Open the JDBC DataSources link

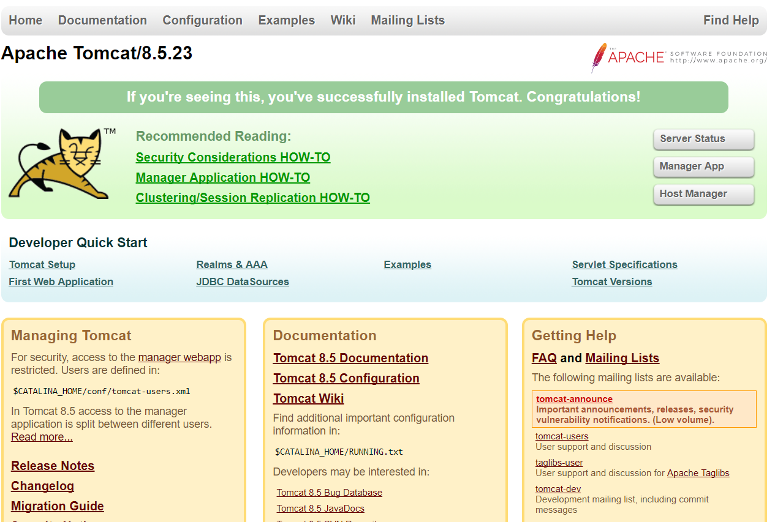coord(243,282)
